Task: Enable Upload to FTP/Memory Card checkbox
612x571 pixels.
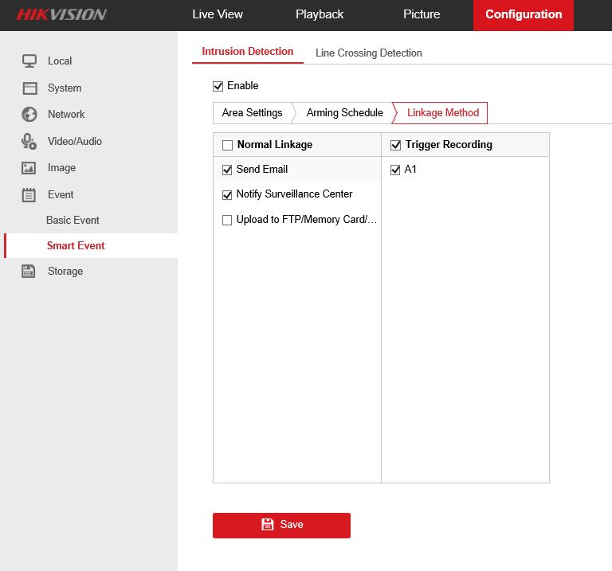Action: (x=227, y=220)
